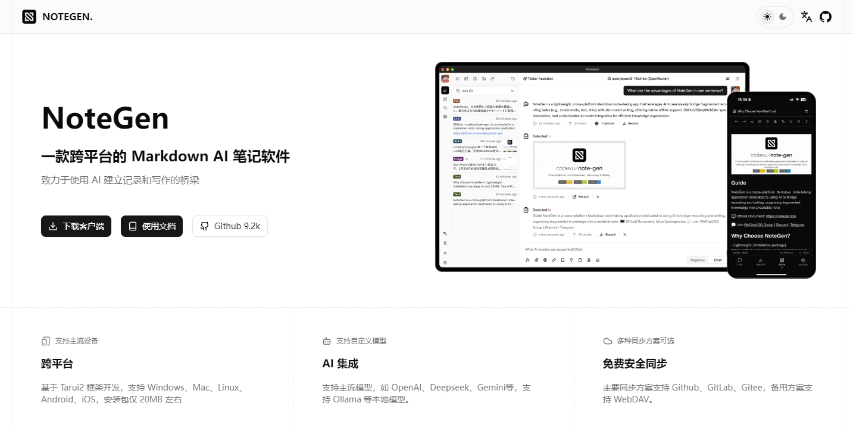Screen dimensions: 853x428
Task: Click the NOTEGEN. brand name in header
Action: coord(67,17)
